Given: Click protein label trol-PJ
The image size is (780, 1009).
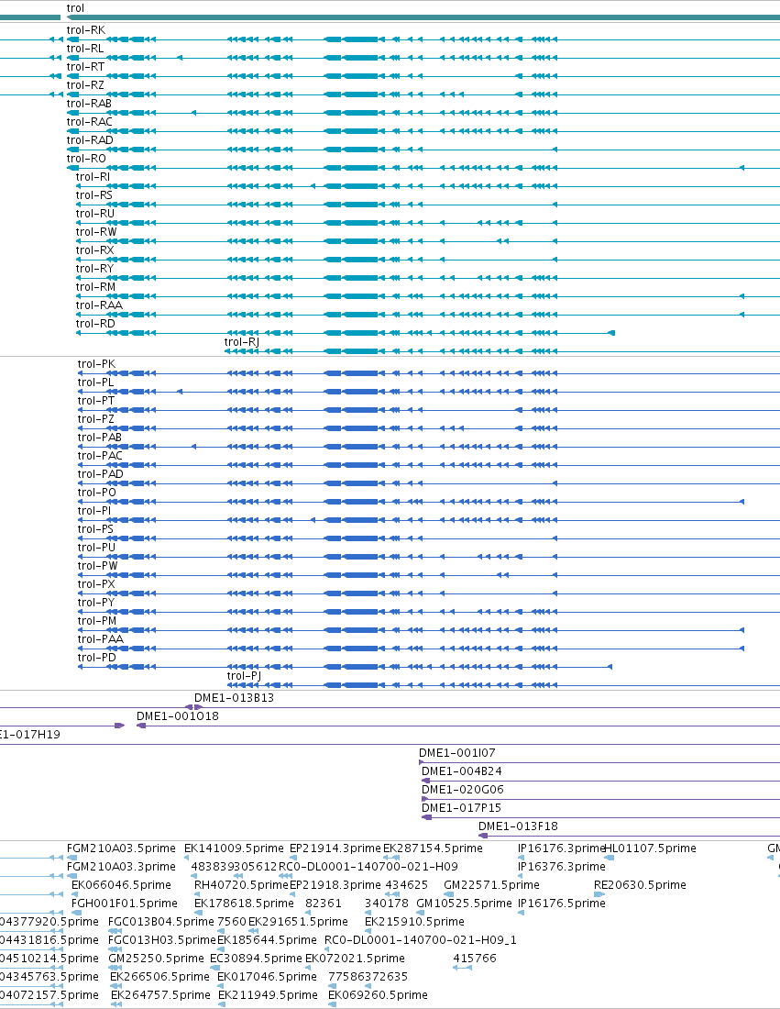Looking at the screenshot, I should pyautogui.click(x=245, y=676).
